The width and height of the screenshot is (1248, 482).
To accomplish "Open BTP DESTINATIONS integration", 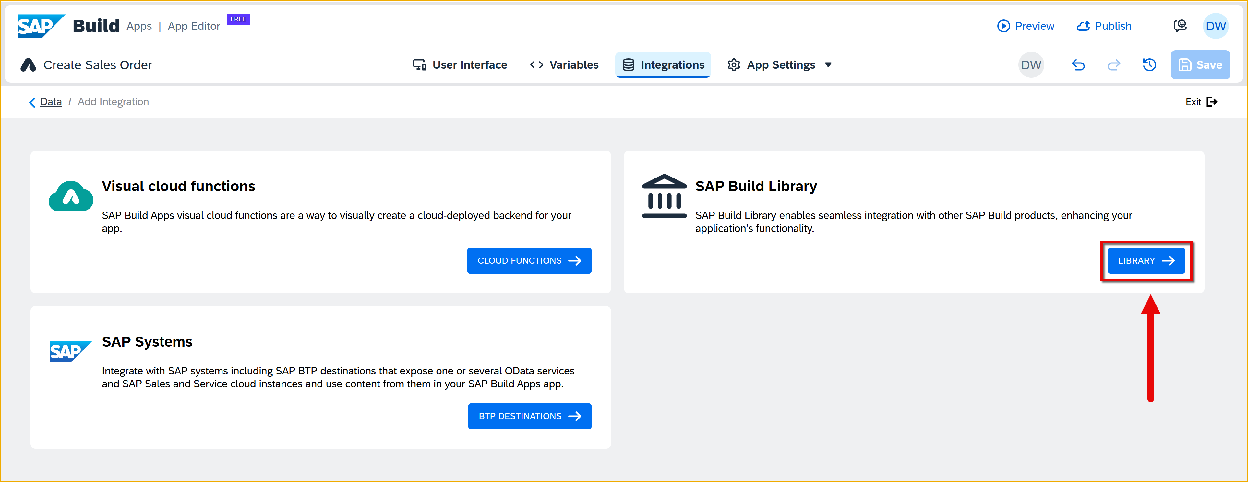I will pos(530,416).
